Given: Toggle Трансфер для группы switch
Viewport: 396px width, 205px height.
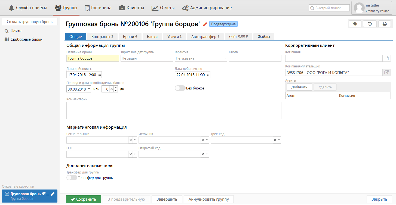Looking at the screenshot, I should (x=72, y=178).
